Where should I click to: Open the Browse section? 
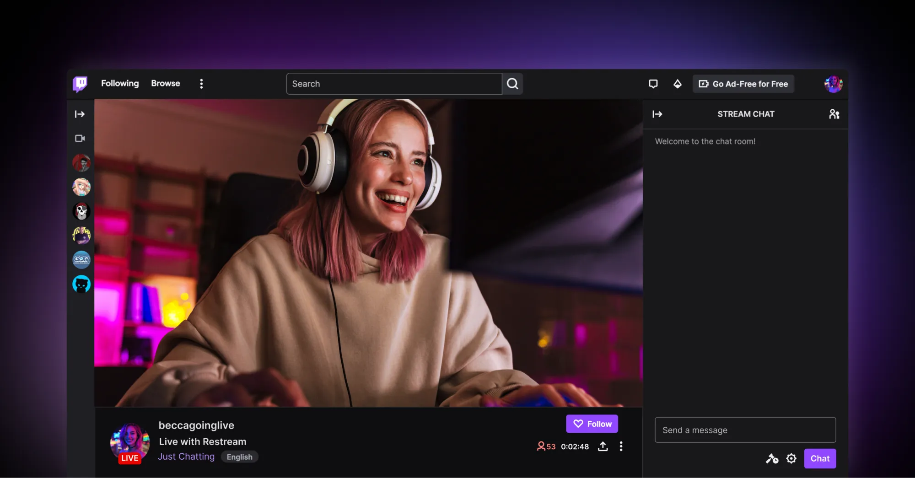[x=165, y=83]
